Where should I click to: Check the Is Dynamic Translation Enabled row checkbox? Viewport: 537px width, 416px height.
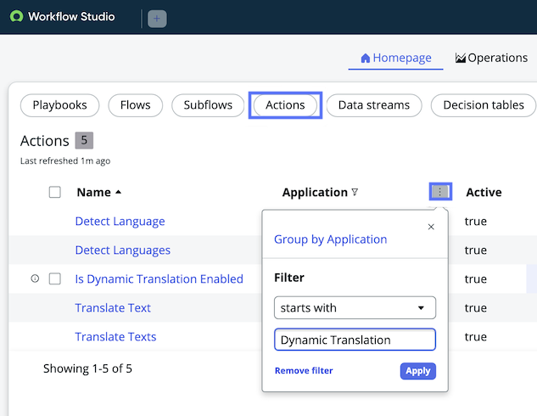tap(55, 279)
